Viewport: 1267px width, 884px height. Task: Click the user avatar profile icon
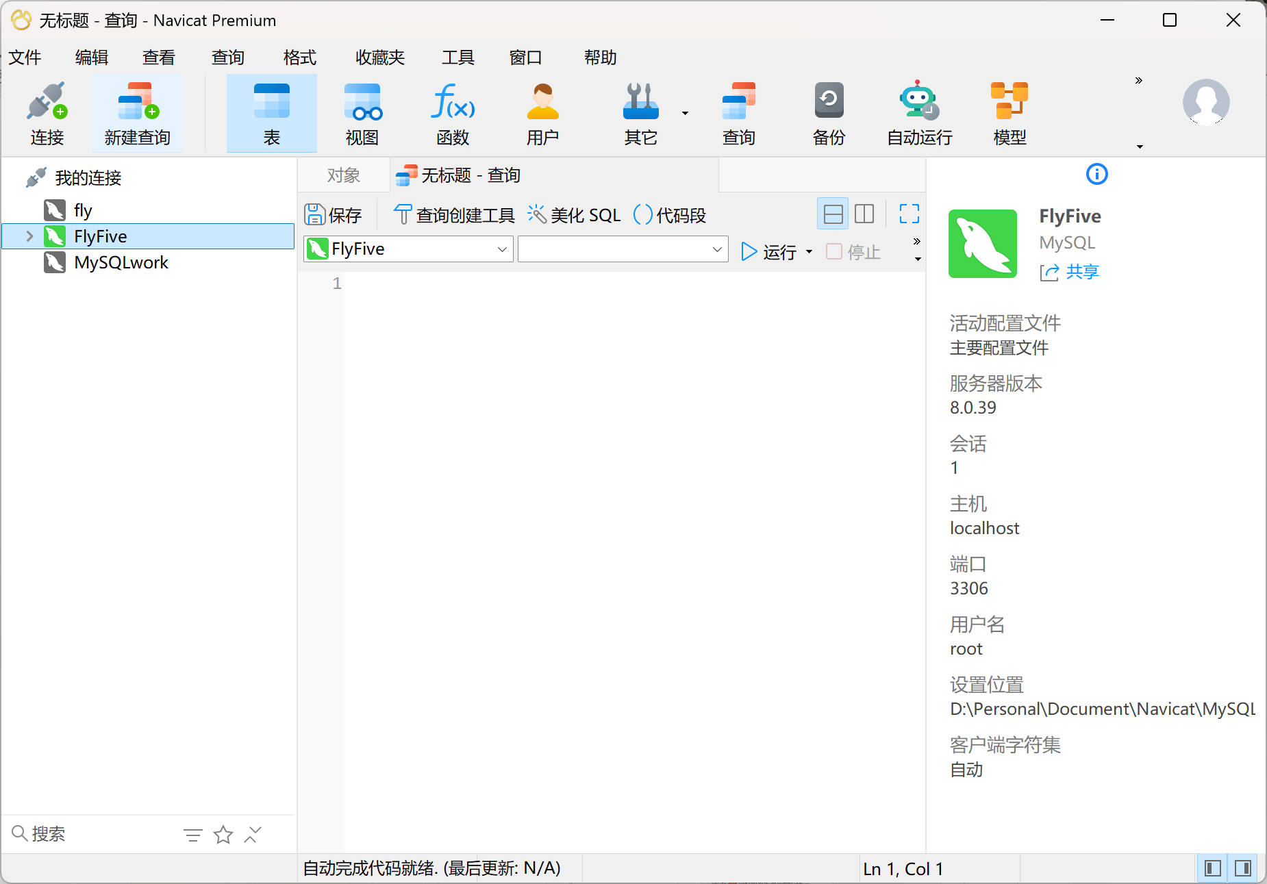1206,103
